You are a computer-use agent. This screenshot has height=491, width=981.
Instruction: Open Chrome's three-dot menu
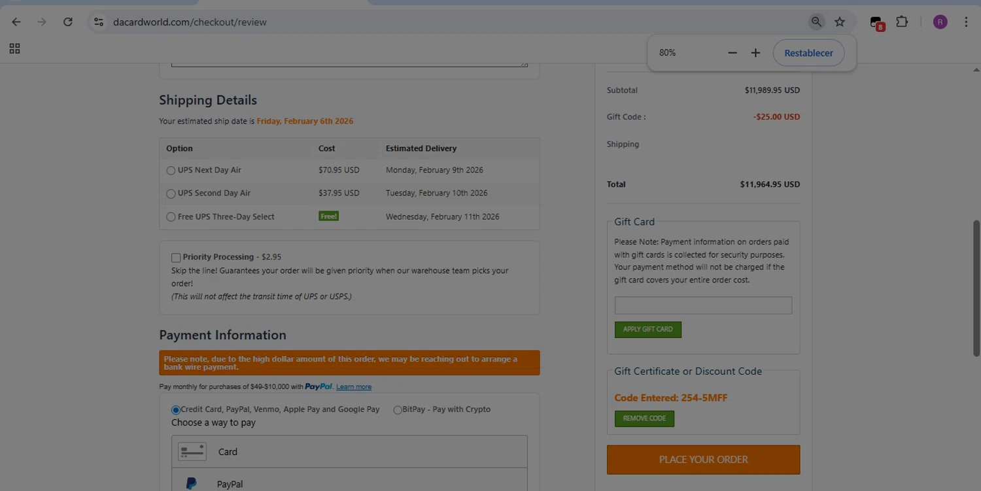coord(966,22)
